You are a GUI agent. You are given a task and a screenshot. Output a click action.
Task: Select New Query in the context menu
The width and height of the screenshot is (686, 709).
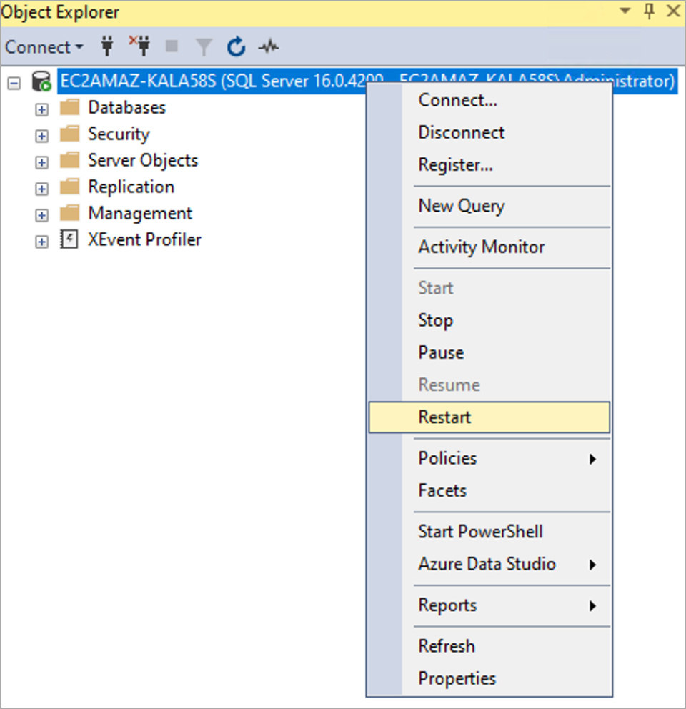coord(489,206)
